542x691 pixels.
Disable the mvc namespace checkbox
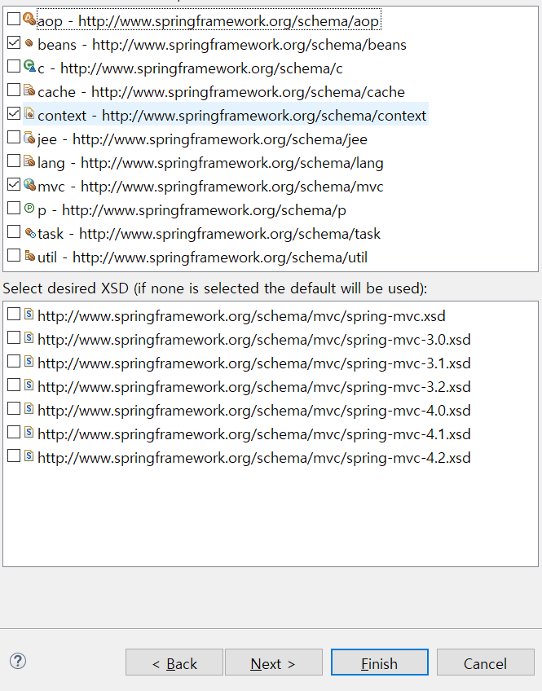[14, 184]
